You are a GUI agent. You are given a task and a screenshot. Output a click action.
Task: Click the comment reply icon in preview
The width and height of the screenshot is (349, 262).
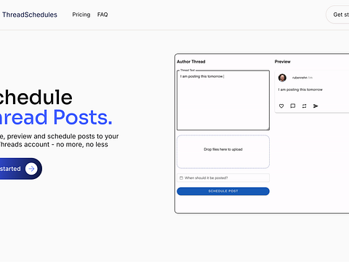293,106
